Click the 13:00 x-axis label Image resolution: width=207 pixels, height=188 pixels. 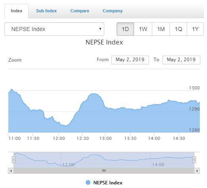[105, 138]
